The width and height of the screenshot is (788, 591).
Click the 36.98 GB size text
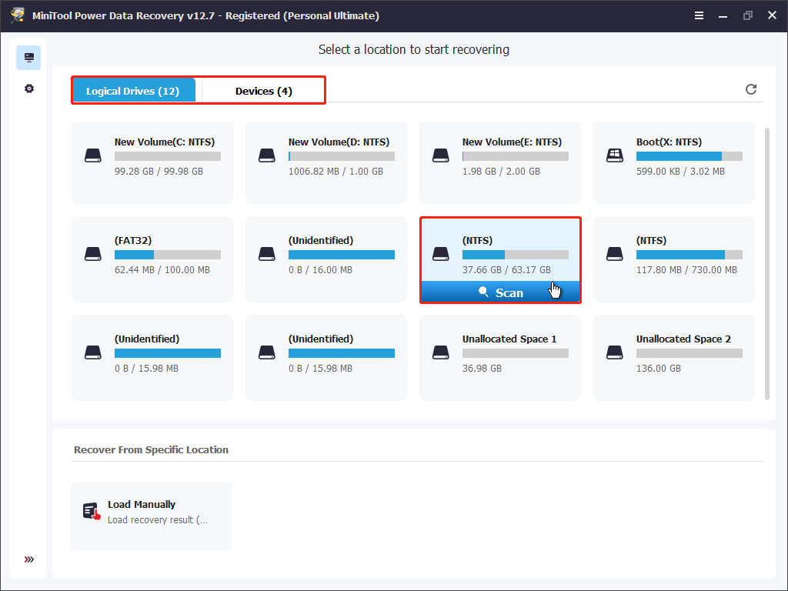(482, 369)
